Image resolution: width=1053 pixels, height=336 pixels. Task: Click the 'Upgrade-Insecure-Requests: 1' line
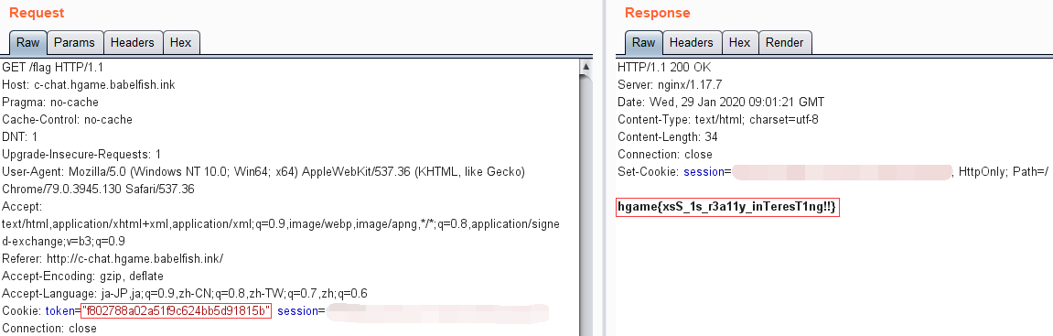(x=81, y=155)
